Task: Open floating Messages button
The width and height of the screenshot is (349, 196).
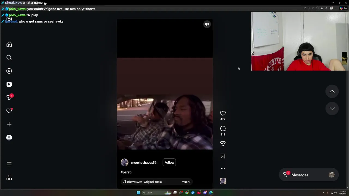Action: [x=309, y=175]
